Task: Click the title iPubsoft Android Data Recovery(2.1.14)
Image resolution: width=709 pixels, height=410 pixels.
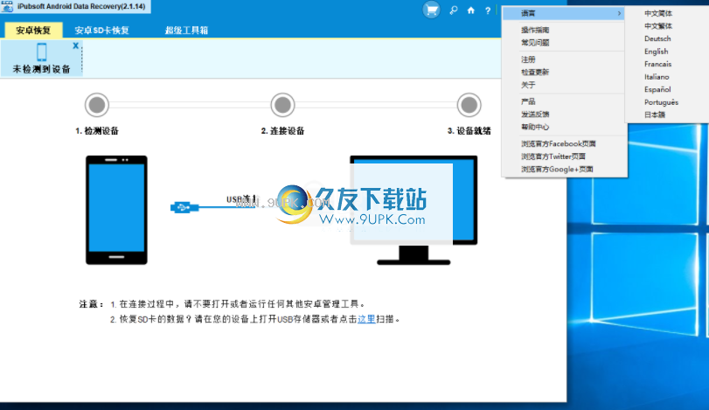Action: 81,6
